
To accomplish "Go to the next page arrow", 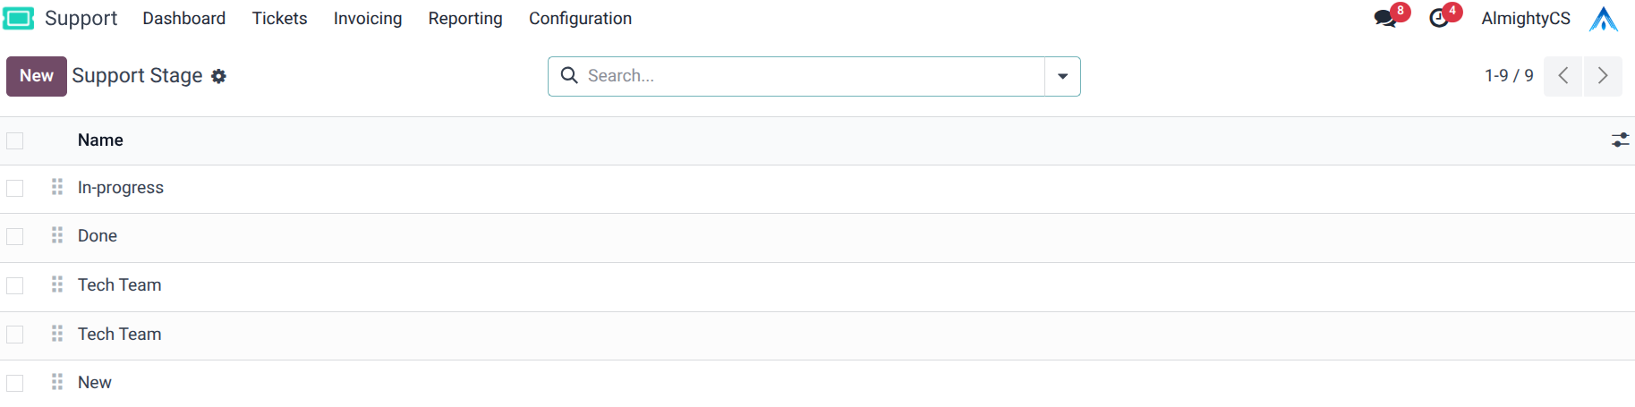I will coord(1603,76).
